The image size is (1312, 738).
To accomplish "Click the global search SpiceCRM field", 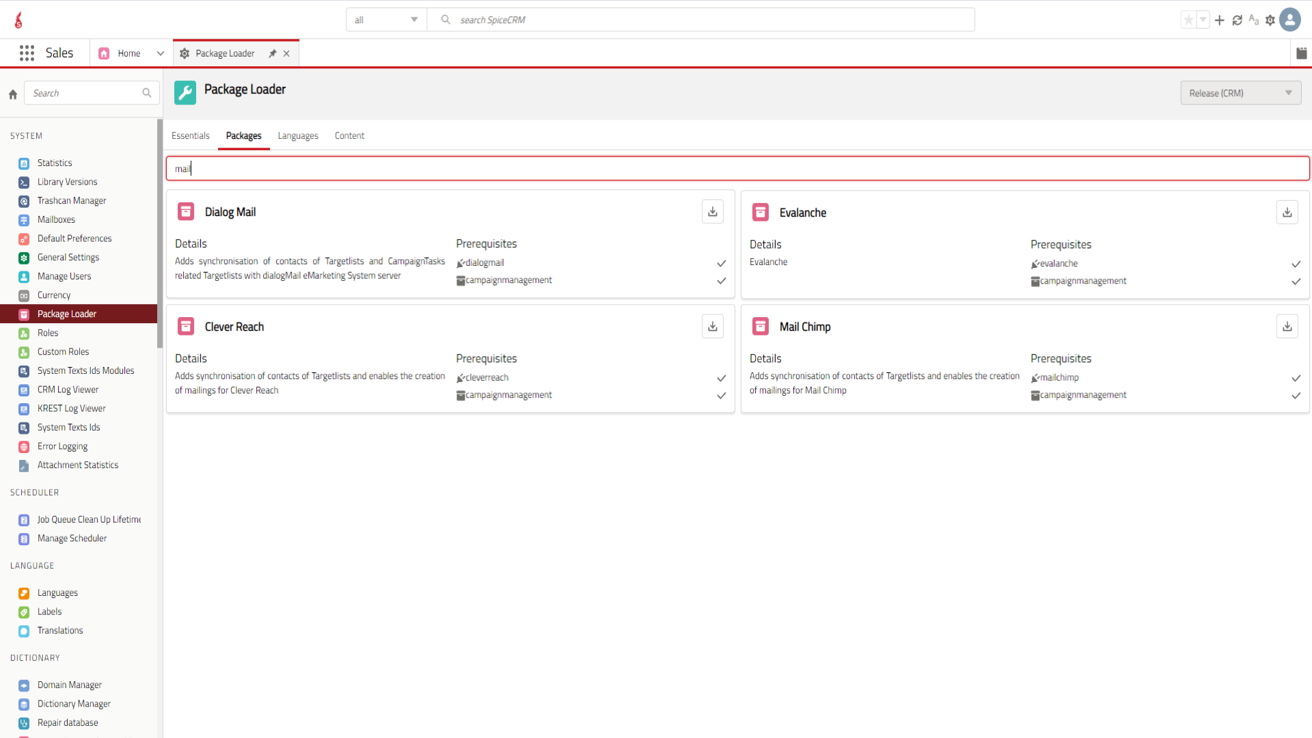I will tap(701, 20).
